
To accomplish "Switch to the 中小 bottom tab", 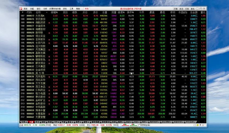I will pos(37,122).
